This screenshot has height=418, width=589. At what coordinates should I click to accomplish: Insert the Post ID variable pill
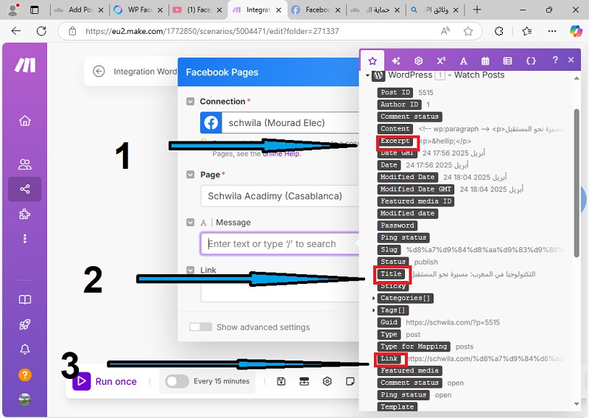click(x=395, y=92)
